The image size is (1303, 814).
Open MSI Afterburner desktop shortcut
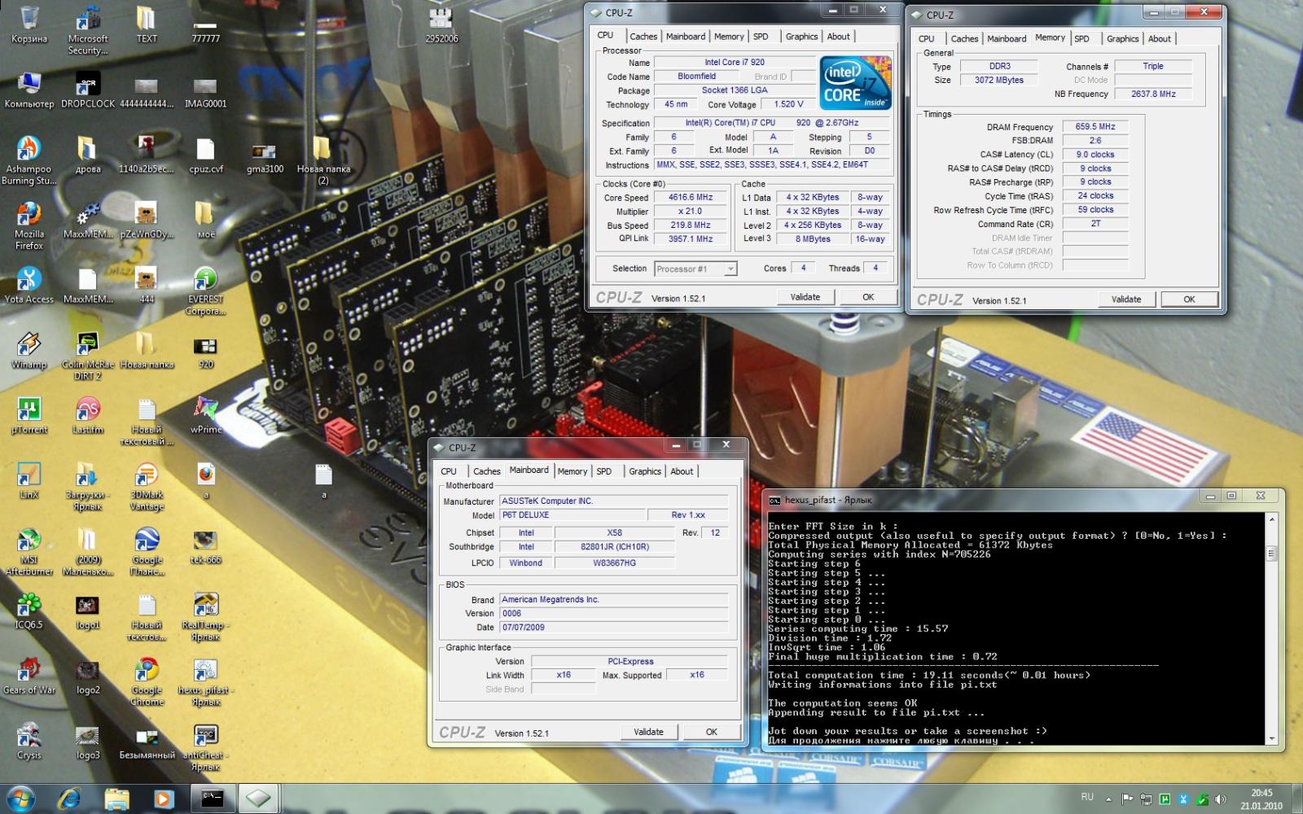coord(29,552)
